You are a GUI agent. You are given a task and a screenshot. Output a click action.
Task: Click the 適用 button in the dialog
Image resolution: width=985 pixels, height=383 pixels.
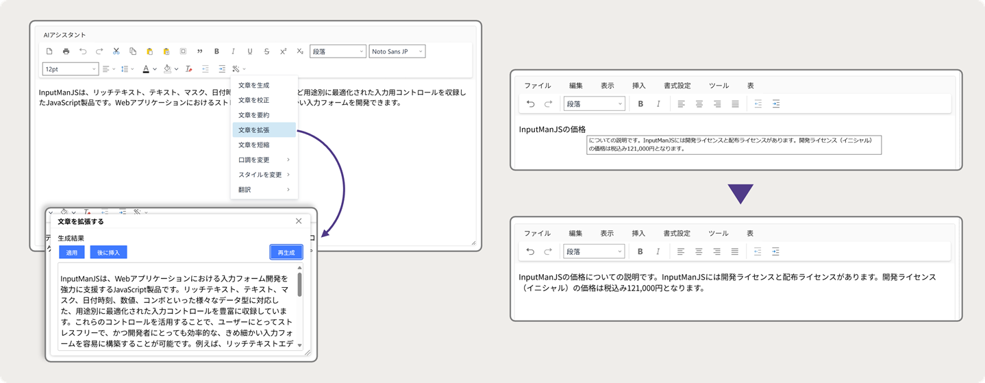(72, 253)
